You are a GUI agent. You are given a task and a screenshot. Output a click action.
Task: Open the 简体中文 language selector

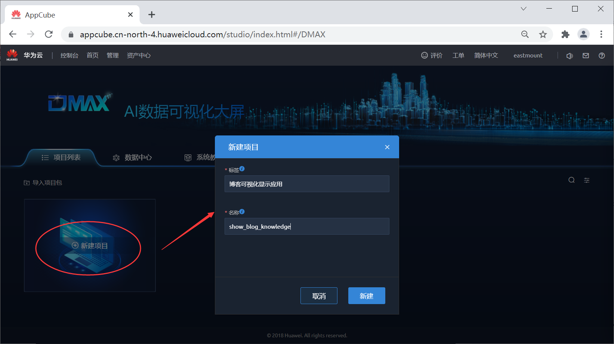486,55
